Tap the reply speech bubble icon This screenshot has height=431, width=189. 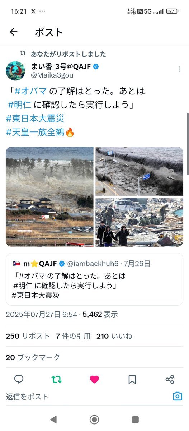coord(19,379)
